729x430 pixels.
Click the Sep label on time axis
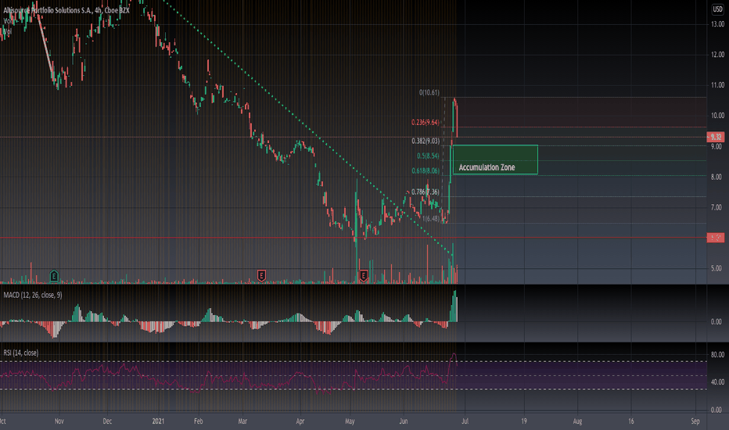(x=695, y=421)
